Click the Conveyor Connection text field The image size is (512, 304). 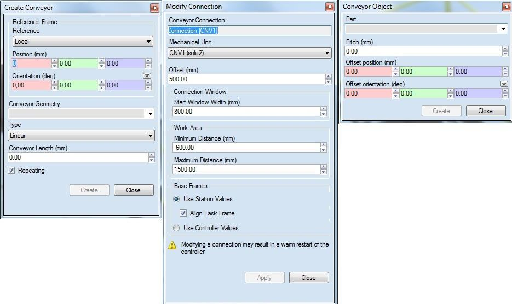(x=250, y=31)
